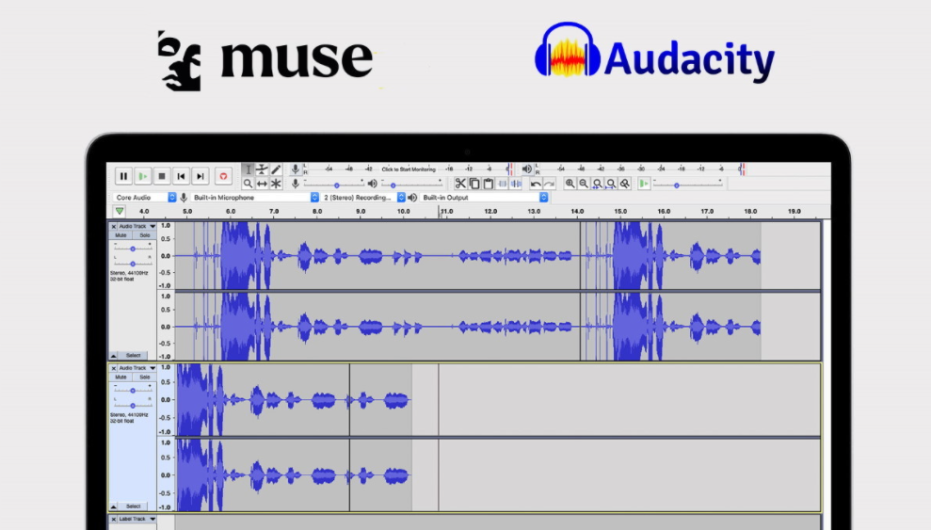Adjust the lower track's pan slider
Viewport: 931px width, 530px height.
(x=133, y=405)
